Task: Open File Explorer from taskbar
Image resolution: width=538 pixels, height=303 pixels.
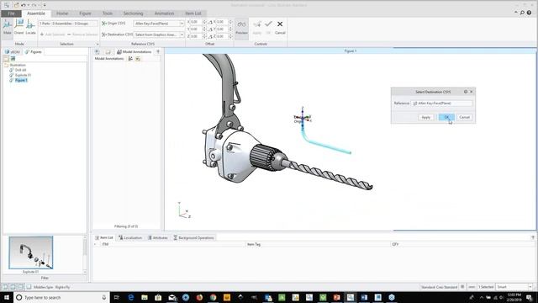Action: click(145, 297)
